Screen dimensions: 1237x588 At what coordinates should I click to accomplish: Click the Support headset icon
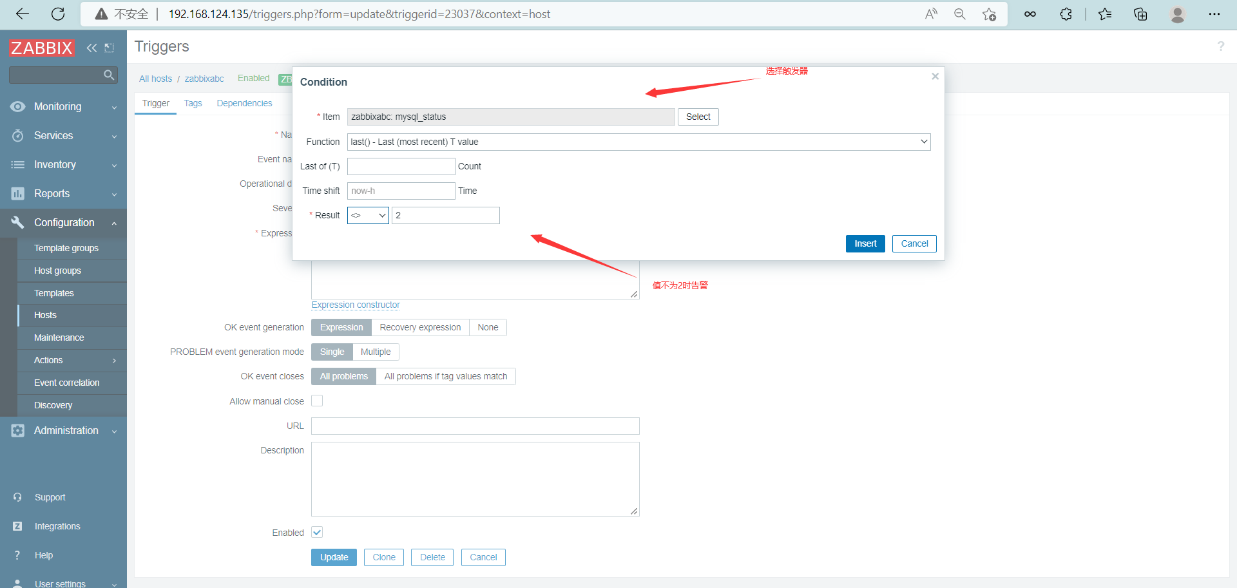[17, 497]
